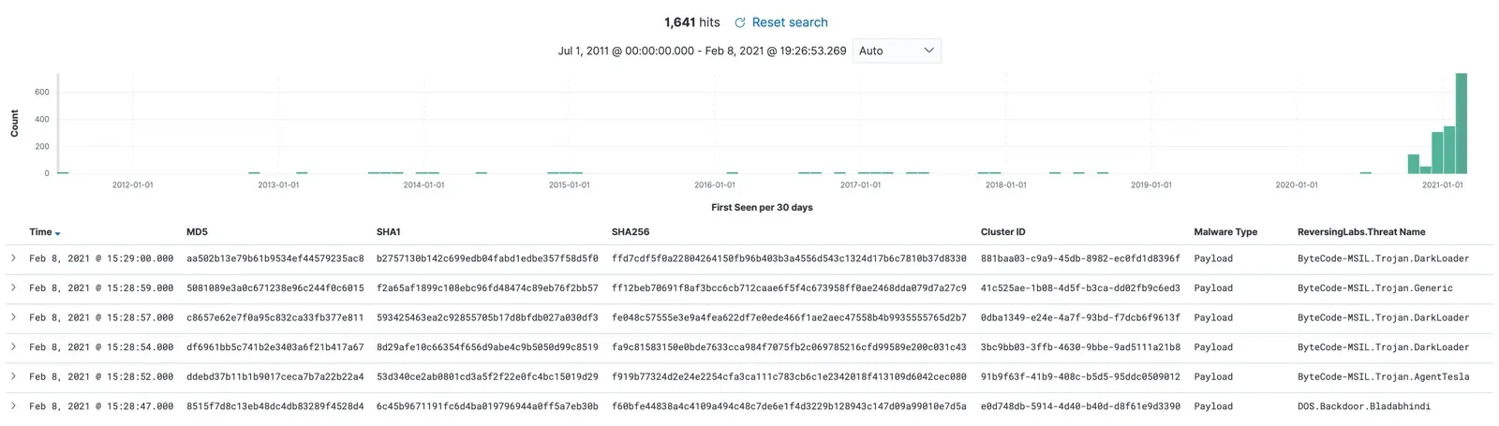
Task: Expand the 15:28:59.000 row details
Action: tap(13, 287)
